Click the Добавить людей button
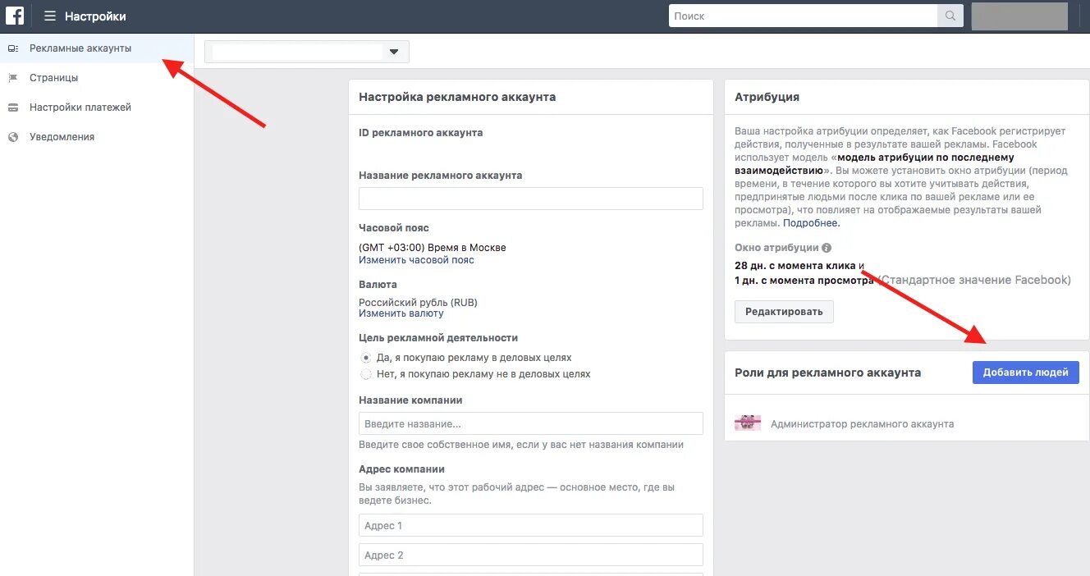The height and width of the screenshot is (576, 1090). [x=1026, y=373]
